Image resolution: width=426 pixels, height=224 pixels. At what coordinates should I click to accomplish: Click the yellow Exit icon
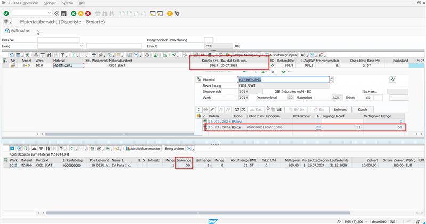(80, 13)
